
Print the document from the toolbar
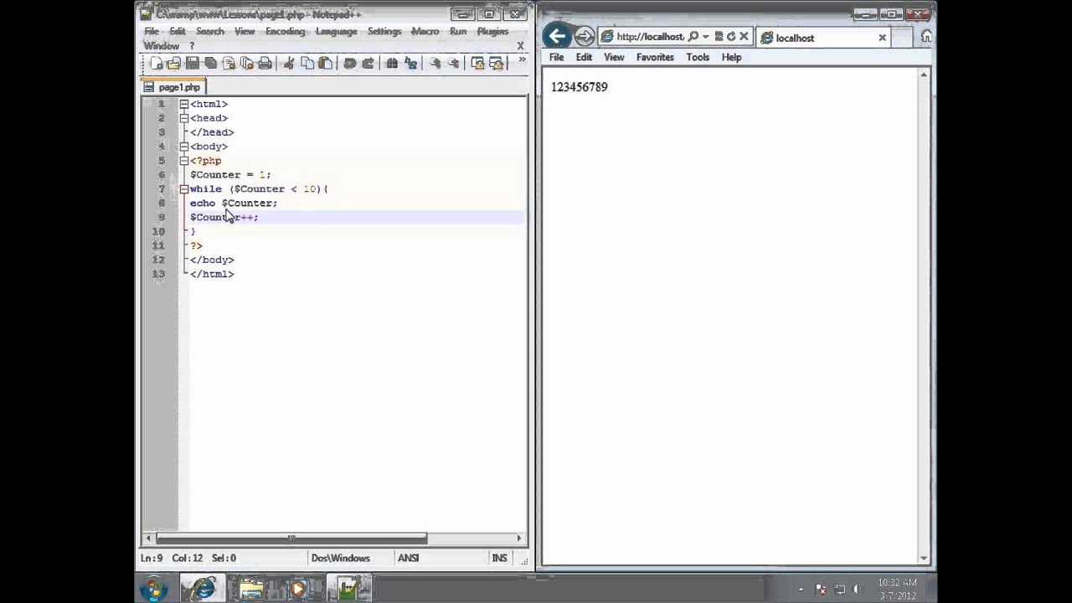tap(265, 64)
